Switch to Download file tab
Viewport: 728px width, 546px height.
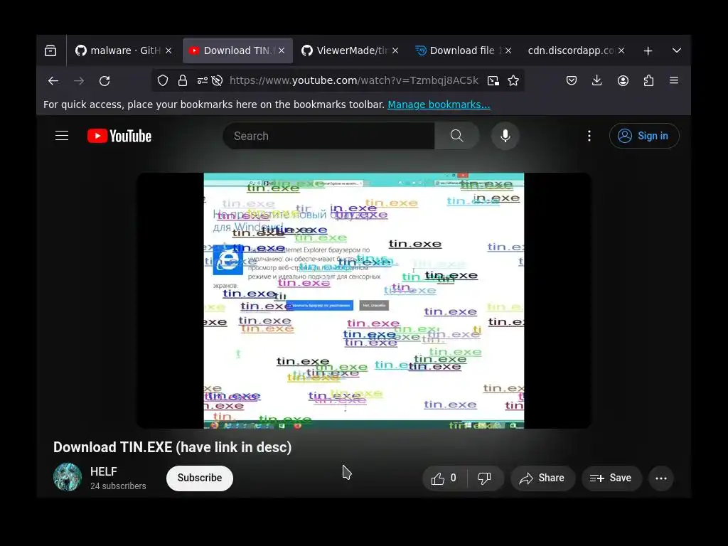pos(464,50)
